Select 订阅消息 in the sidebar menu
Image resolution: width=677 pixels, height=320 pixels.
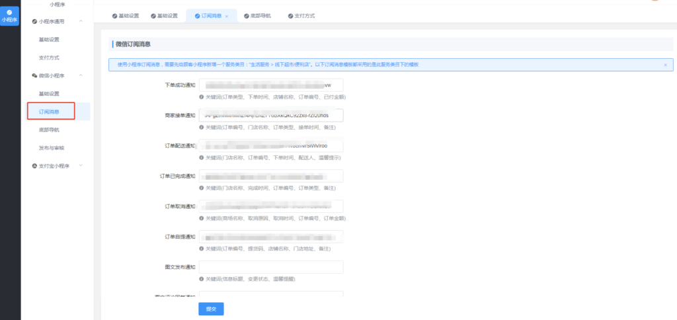[50, 112]
